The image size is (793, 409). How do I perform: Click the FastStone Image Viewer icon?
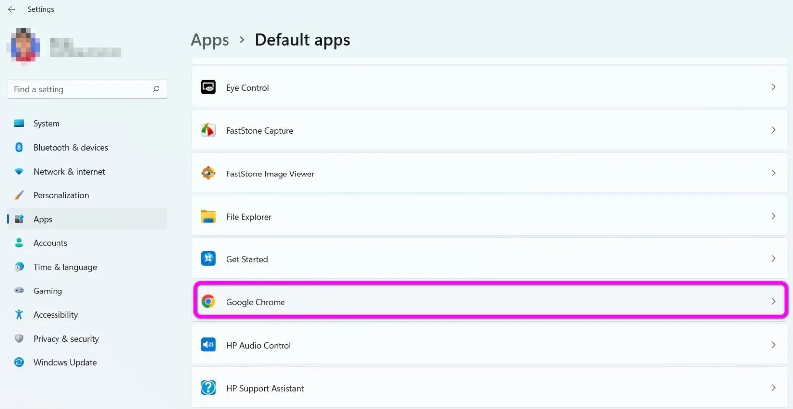coord(208,173)
